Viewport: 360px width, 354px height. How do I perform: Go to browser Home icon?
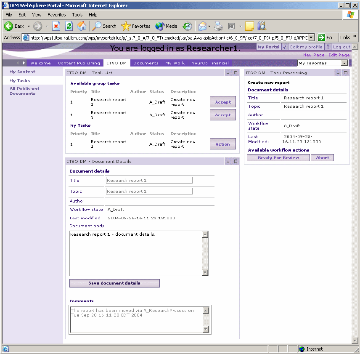click(82, 26)
